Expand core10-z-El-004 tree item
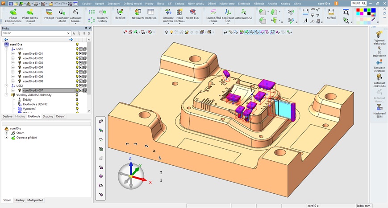Viewport: 388px width, 208px height. [13, 67]
